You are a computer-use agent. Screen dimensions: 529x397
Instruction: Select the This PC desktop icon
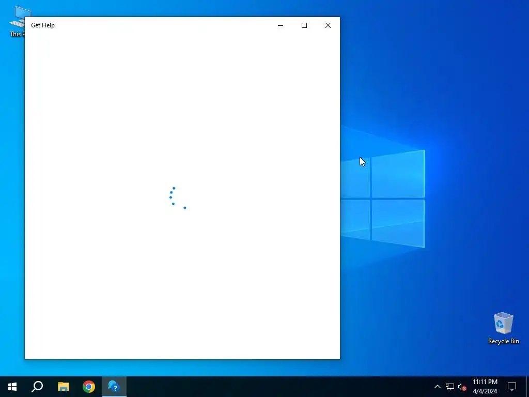(x=17, y=22)
